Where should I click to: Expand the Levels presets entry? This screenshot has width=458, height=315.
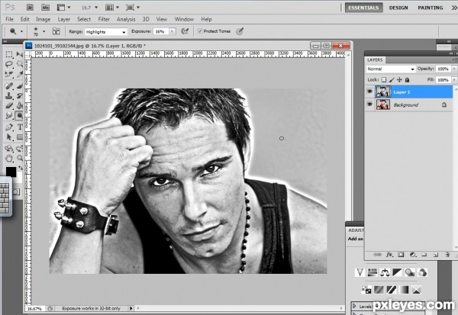pos(354,306)
